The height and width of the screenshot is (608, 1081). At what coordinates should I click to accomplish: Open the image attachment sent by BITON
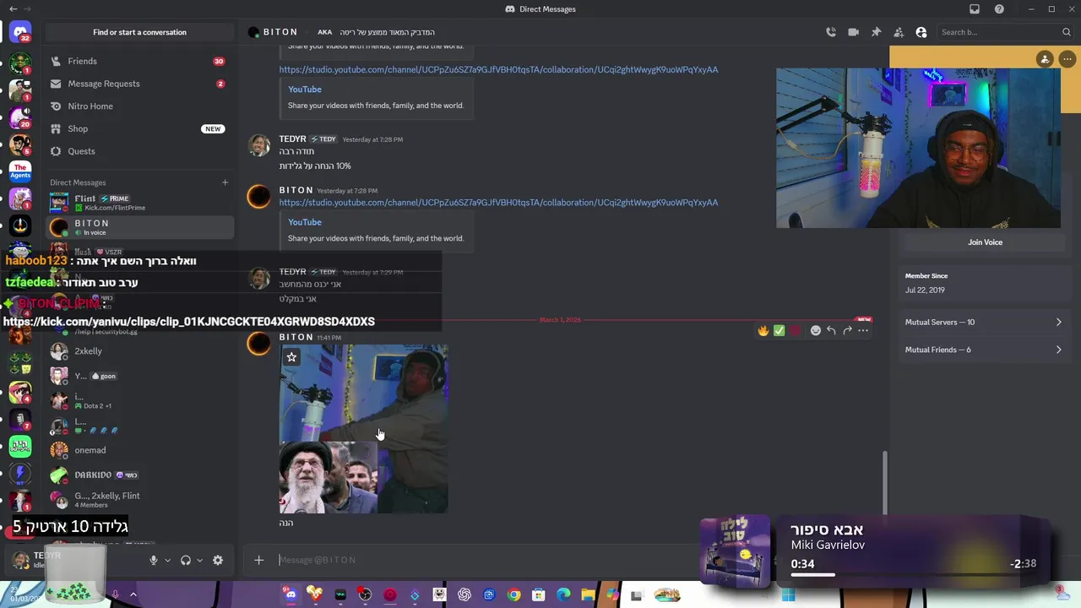tap(363, 428)
